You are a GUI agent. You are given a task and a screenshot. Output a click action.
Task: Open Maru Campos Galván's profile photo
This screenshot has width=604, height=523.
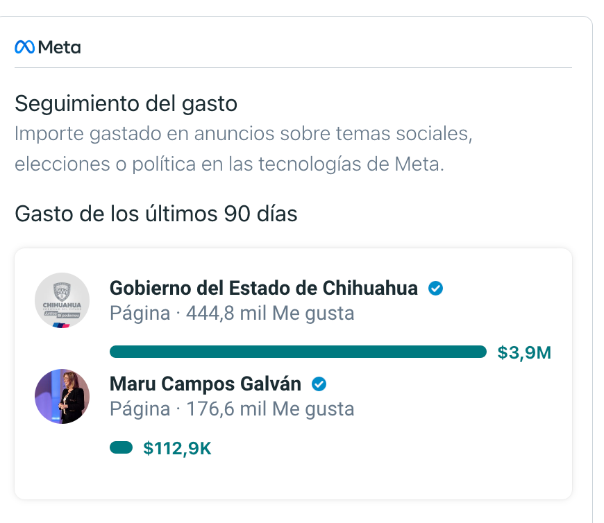coord(62,396)
